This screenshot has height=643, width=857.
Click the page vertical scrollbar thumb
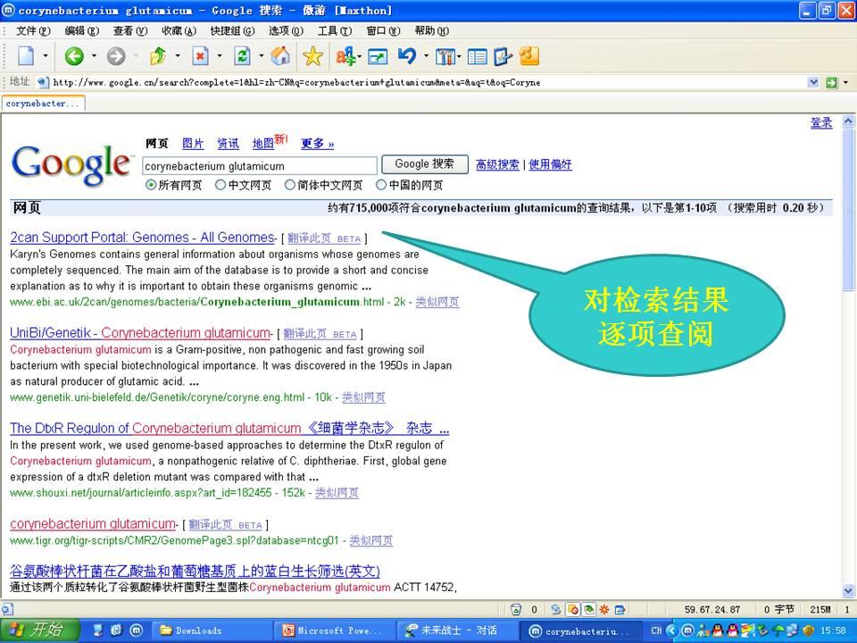point(848,211)
